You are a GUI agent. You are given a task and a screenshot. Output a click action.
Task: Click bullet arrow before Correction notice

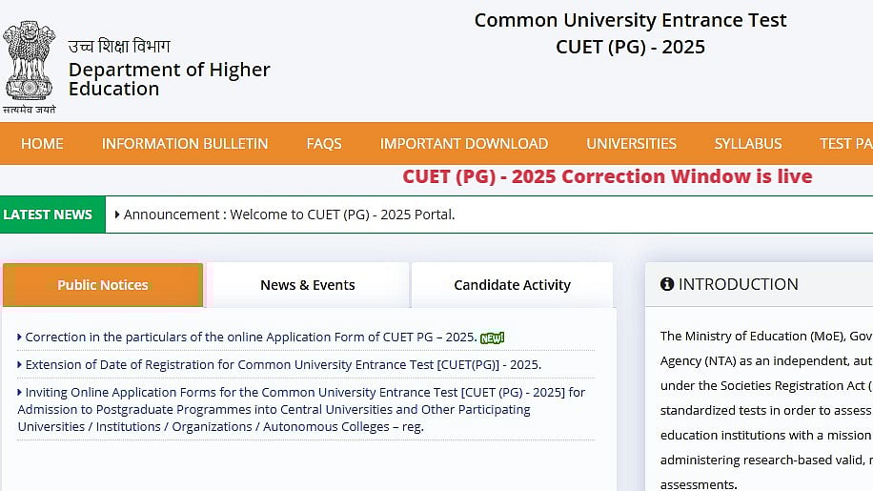coord(20,338)
